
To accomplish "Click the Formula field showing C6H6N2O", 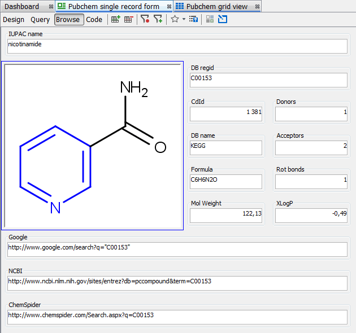I will (226, 182).
